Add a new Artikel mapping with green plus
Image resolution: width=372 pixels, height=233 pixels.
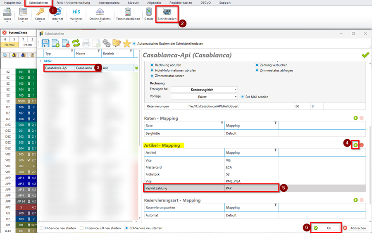355,145
